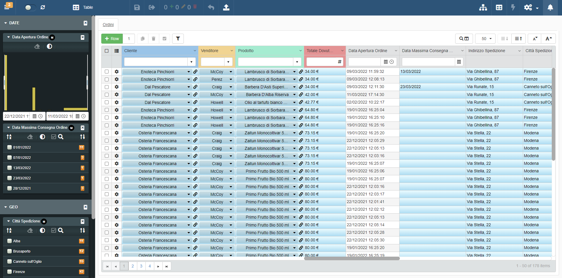Switch to the Ordini tab
Viewport: 562px width, 278px height.
pyautogui.click(x=108, y=25)
